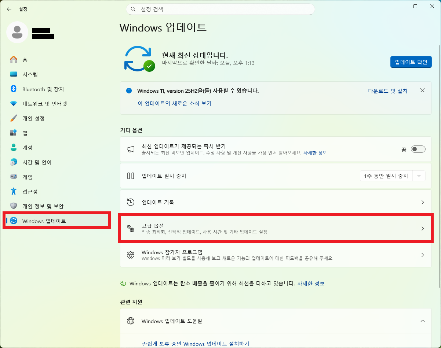Image resolution: width=441 pixels, height=348 pixels.
Task: Click the large update sync status icon
Action: [x=139, y=59]
